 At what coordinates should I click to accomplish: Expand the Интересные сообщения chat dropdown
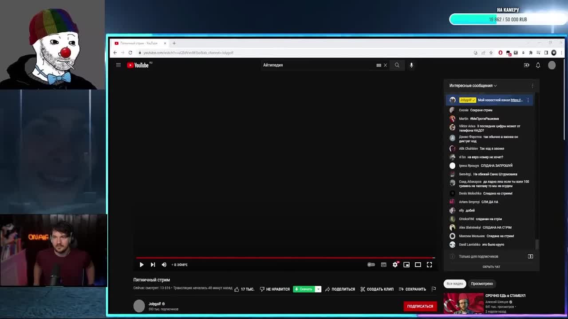coord(473,86)
